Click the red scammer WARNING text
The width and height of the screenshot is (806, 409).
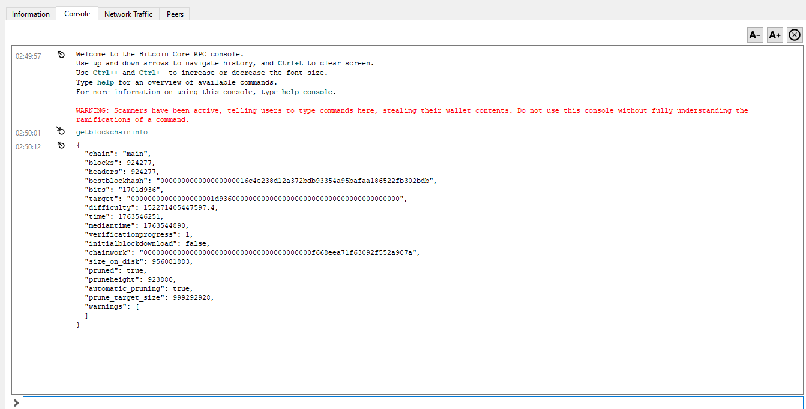[x=412, y=115]
